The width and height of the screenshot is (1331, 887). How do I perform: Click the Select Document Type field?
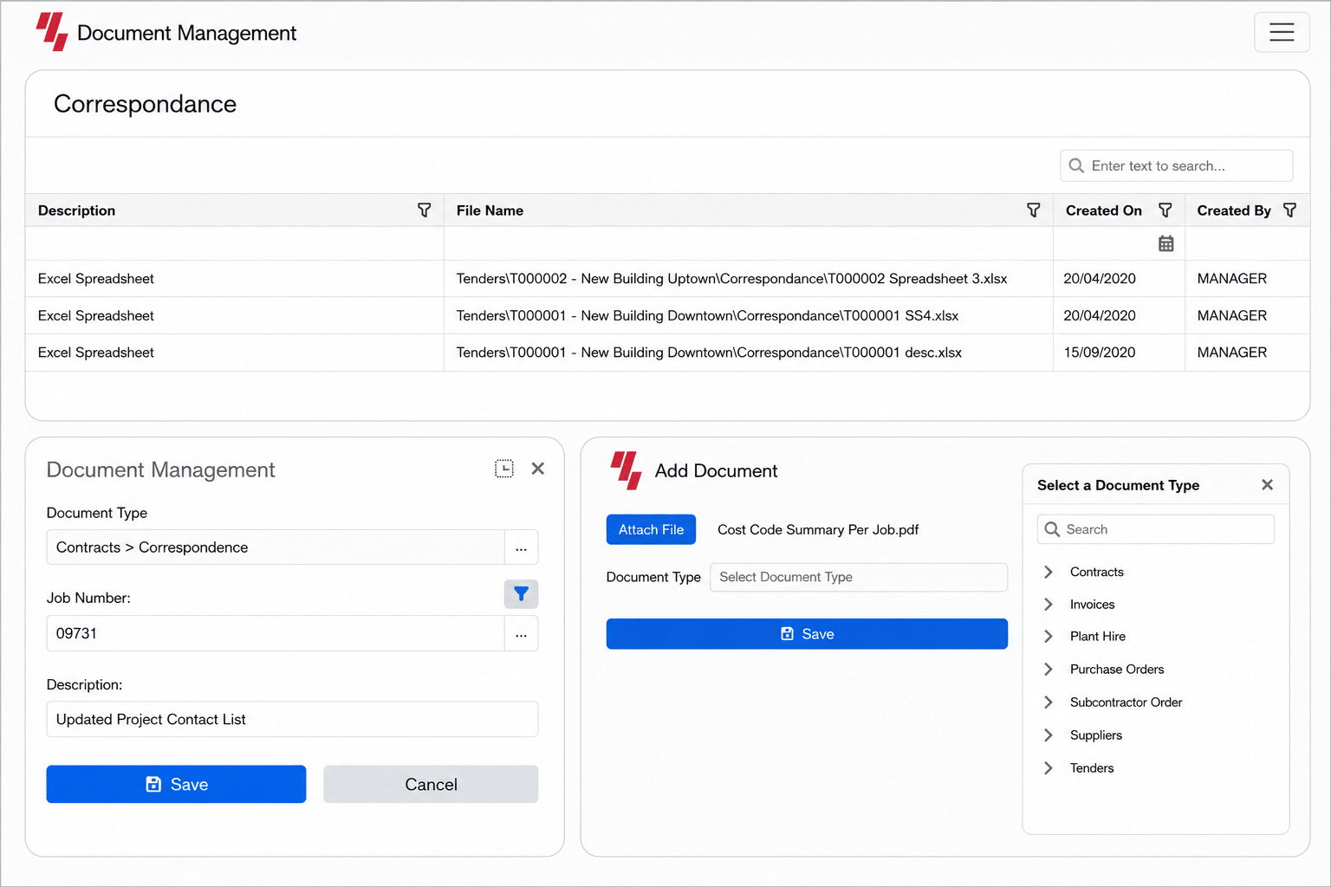(x=859, y=577)
